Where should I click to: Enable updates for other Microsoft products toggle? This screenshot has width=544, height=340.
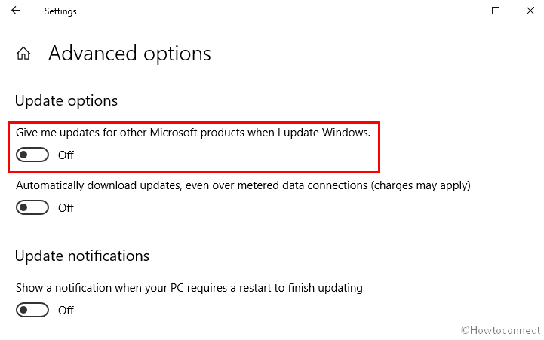click(32, 155)
